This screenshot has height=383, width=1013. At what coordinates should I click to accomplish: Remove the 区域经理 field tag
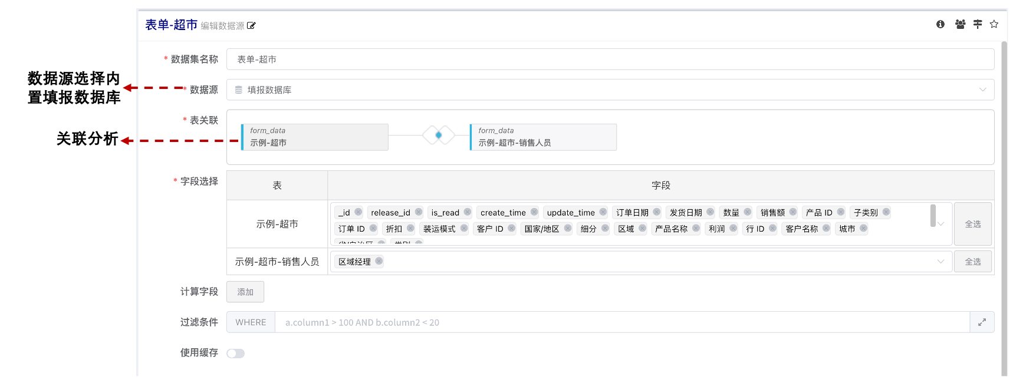coord(379,261)
